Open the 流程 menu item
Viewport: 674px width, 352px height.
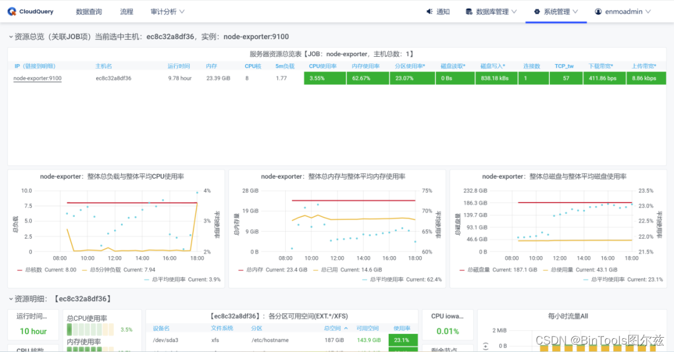pos(126,12)
